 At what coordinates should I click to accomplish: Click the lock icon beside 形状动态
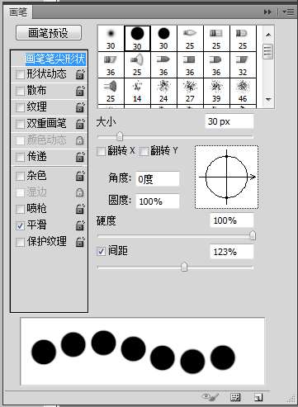[80, 74]
